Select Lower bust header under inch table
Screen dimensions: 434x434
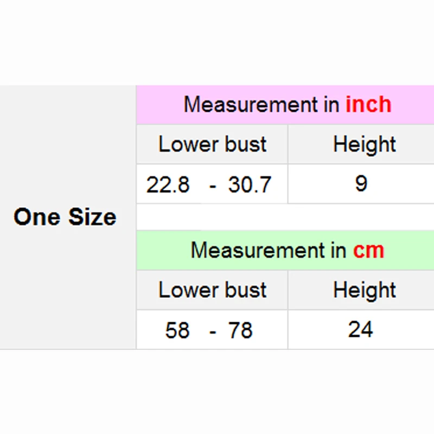(x=212, y=144)
